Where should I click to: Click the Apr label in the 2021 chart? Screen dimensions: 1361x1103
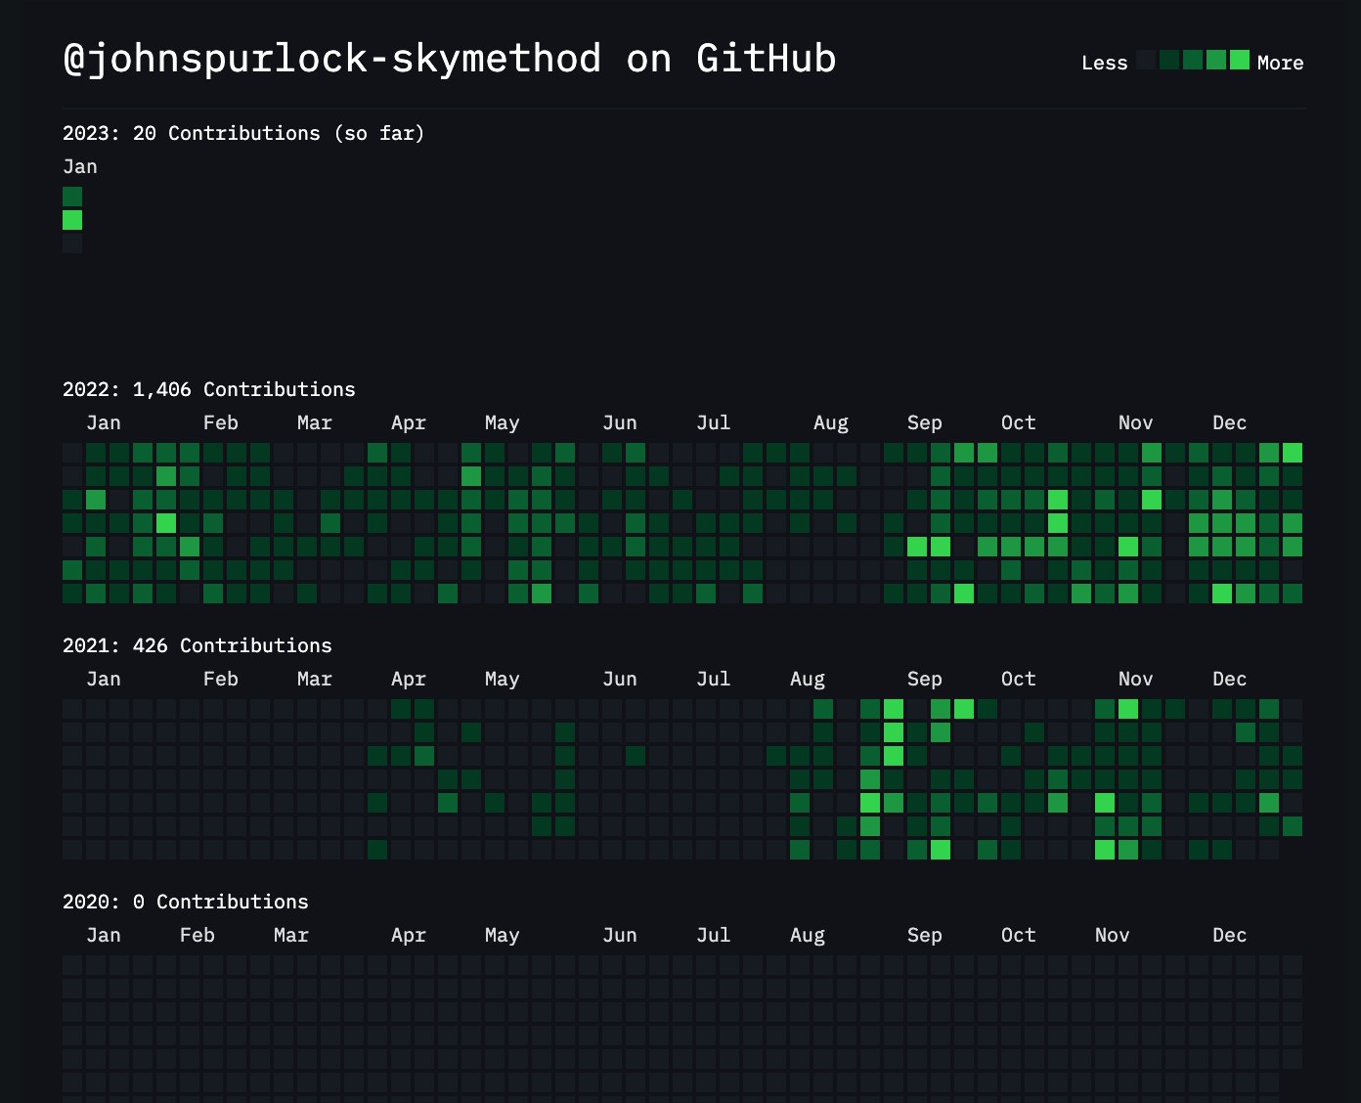(x=409, y=679)
